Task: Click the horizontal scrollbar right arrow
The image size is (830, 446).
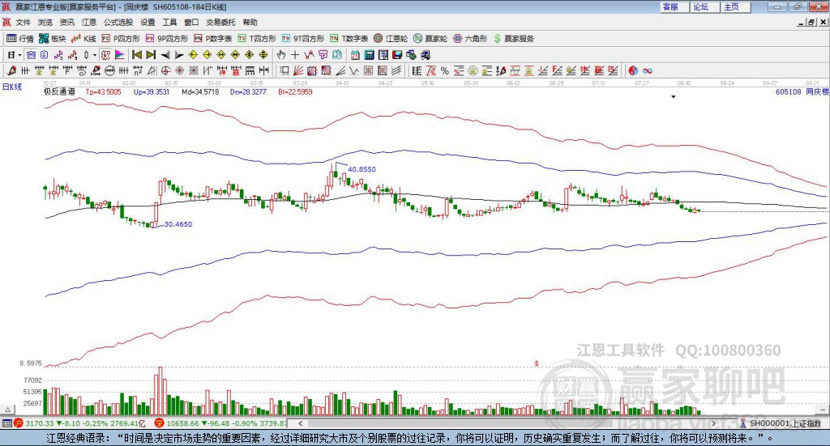Action: (x=713, y=423)
